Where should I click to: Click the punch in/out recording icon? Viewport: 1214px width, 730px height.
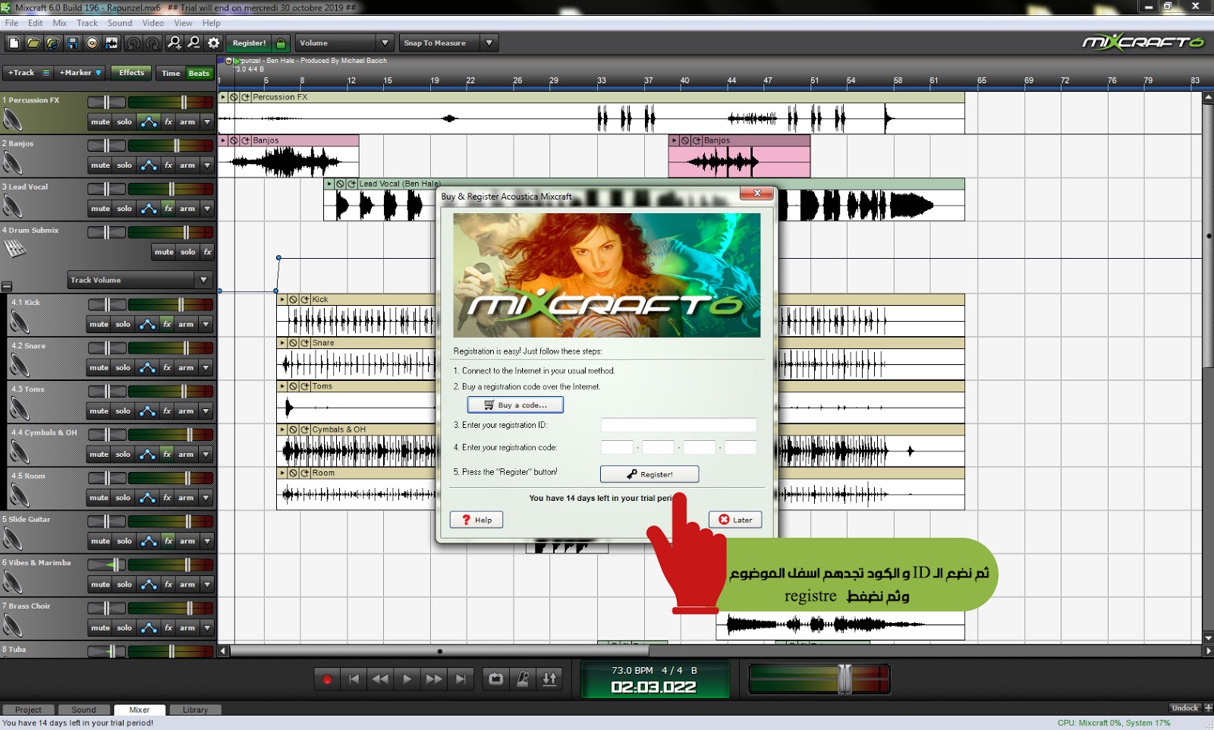(549, 679)
